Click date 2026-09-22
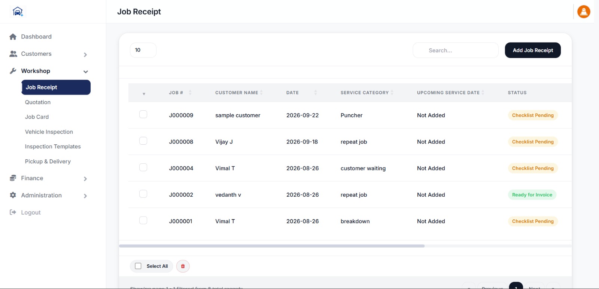599x289 pixels. 302,115
